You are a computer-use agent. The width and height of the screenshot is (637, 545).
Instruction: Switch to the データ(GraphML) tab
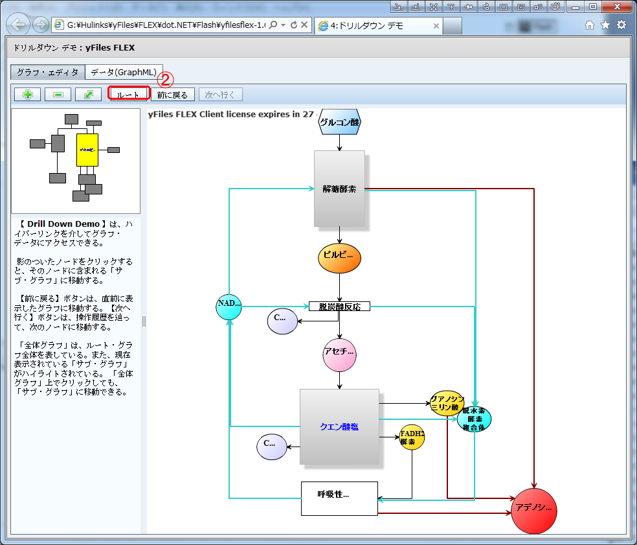[x=124, y=72]
